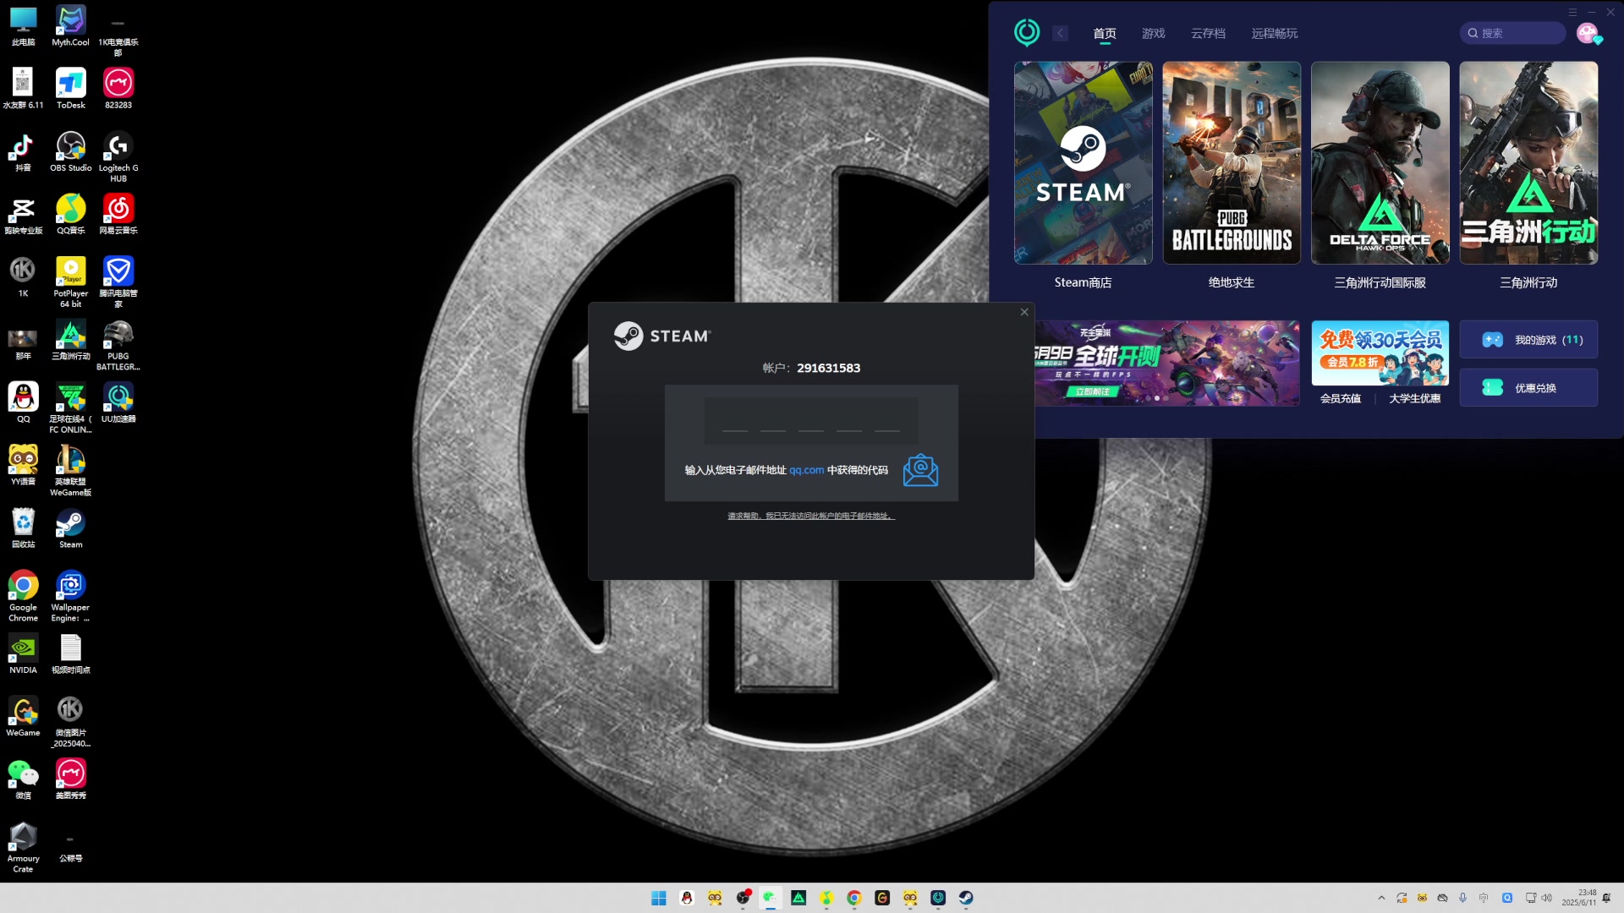The image size is (1624, 913).
Task: Select the 腾讯电脑管家 desktop icon
Action: tap(118, 282)
